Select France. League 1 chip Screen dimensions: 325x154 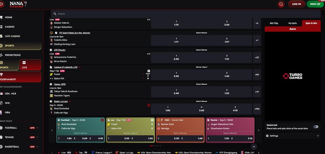pos(102,152)
